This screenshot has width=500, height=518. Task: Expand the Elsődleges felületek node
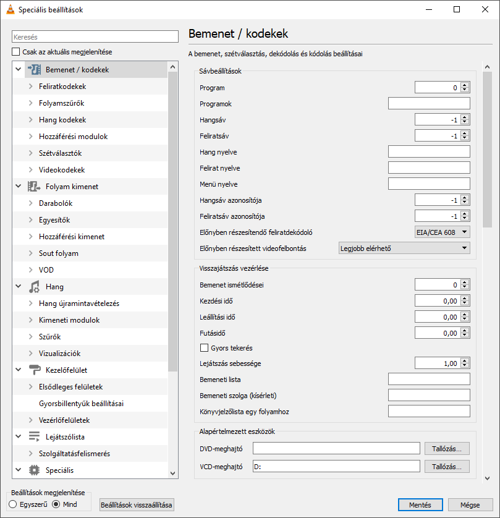(31, 386)
